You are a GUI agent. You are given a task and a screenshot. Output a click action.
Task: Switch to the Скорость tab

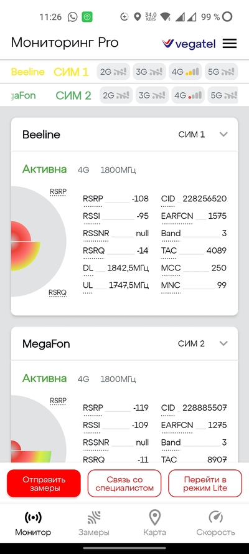coord(215,523)
